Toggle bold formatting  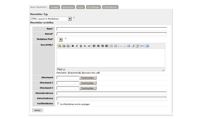pyautogui.click(x=73, y=46)
